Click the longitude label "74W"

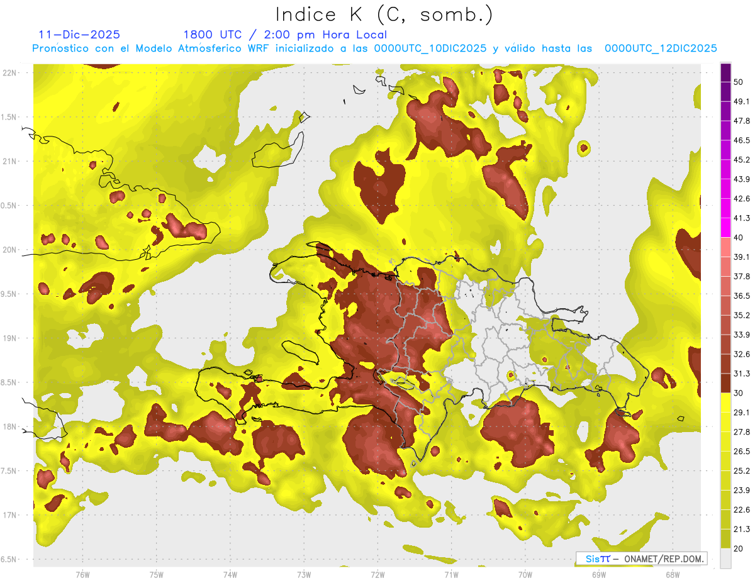click(x=230, y=575)
